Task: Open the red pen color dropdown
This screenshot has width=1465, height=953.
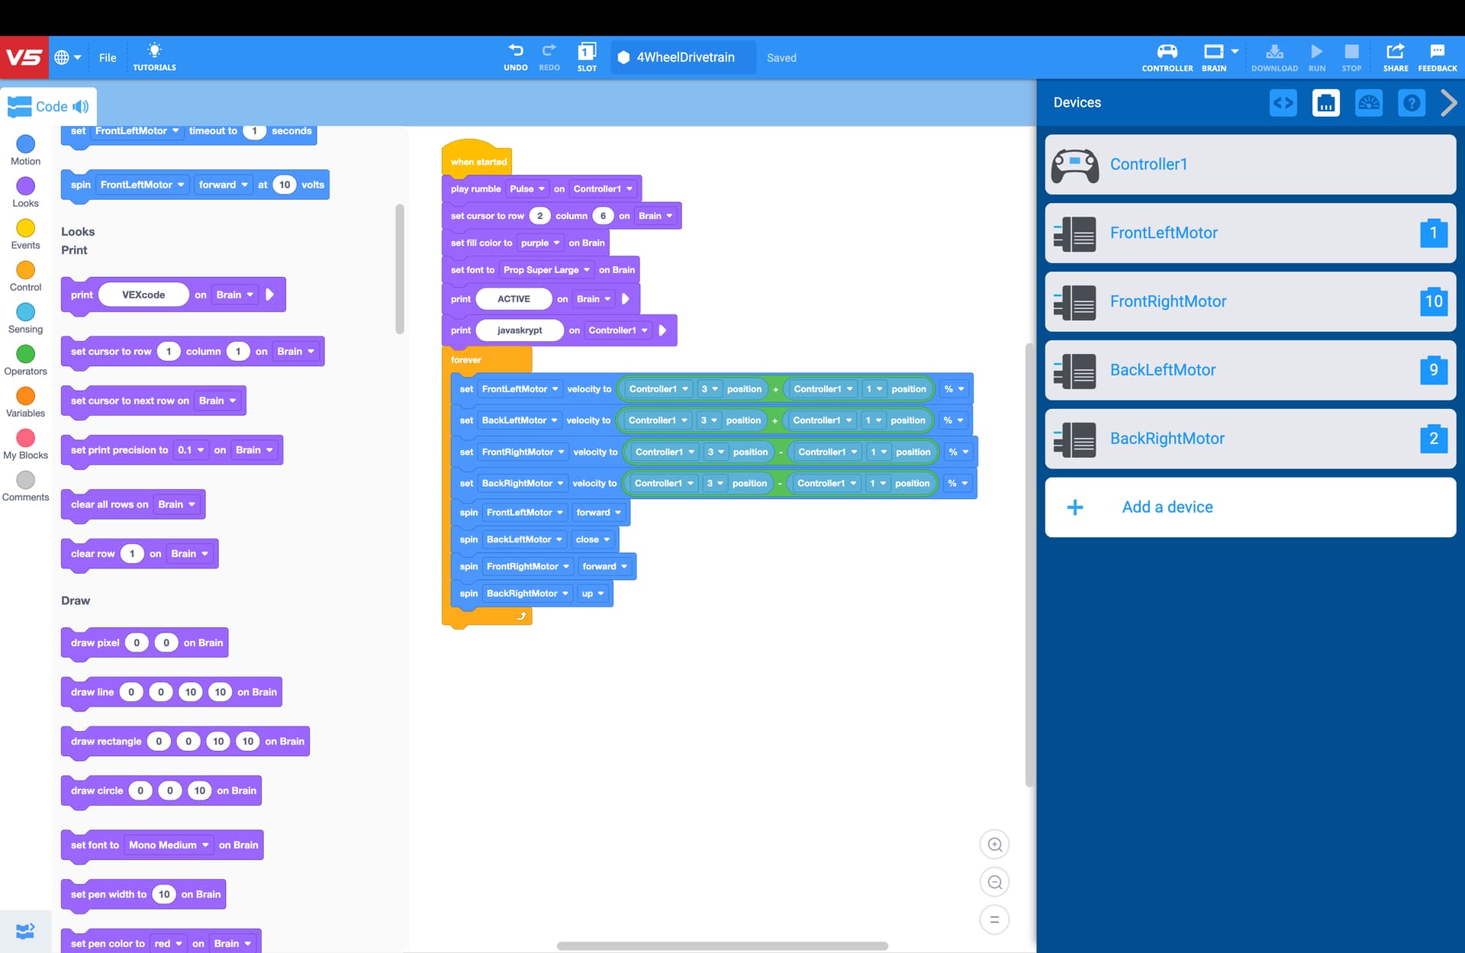Action: tap(168, 944)
